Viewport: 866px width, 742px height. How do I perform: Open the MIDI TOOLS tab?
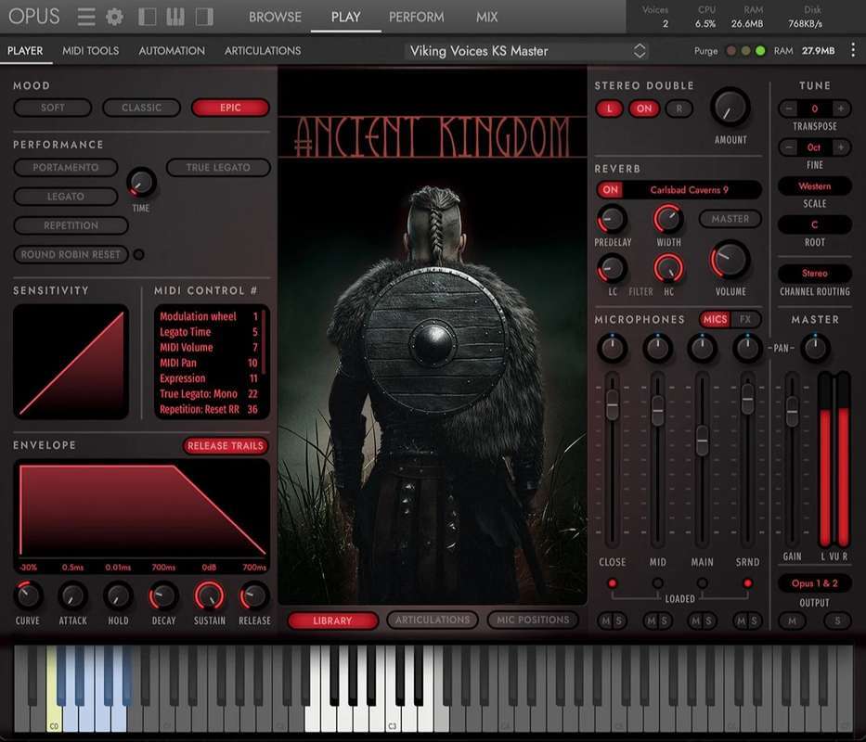pos(90,51)
